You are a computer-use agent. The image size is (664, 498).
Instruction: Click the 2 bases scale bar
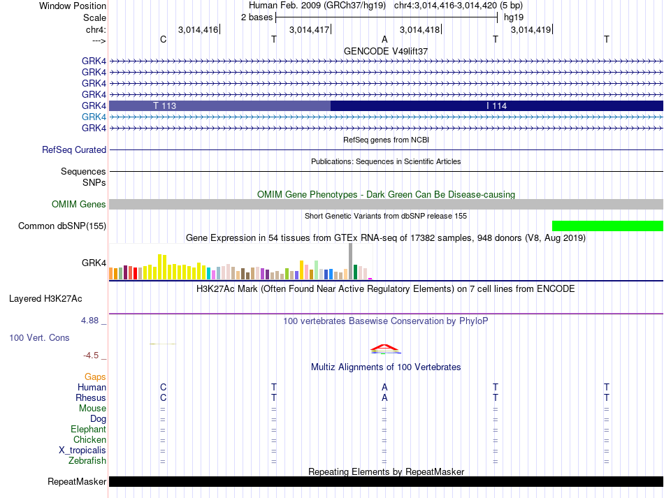pyautogui.click(x=387, y=17)
